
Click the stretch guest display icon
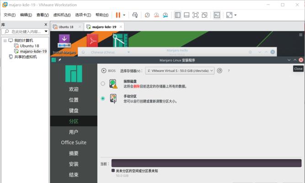(x=229, y=15)
